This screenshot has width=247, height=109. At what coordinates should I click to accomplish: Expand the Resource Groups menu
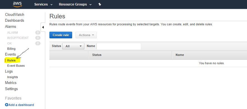[x=75, y=4]
